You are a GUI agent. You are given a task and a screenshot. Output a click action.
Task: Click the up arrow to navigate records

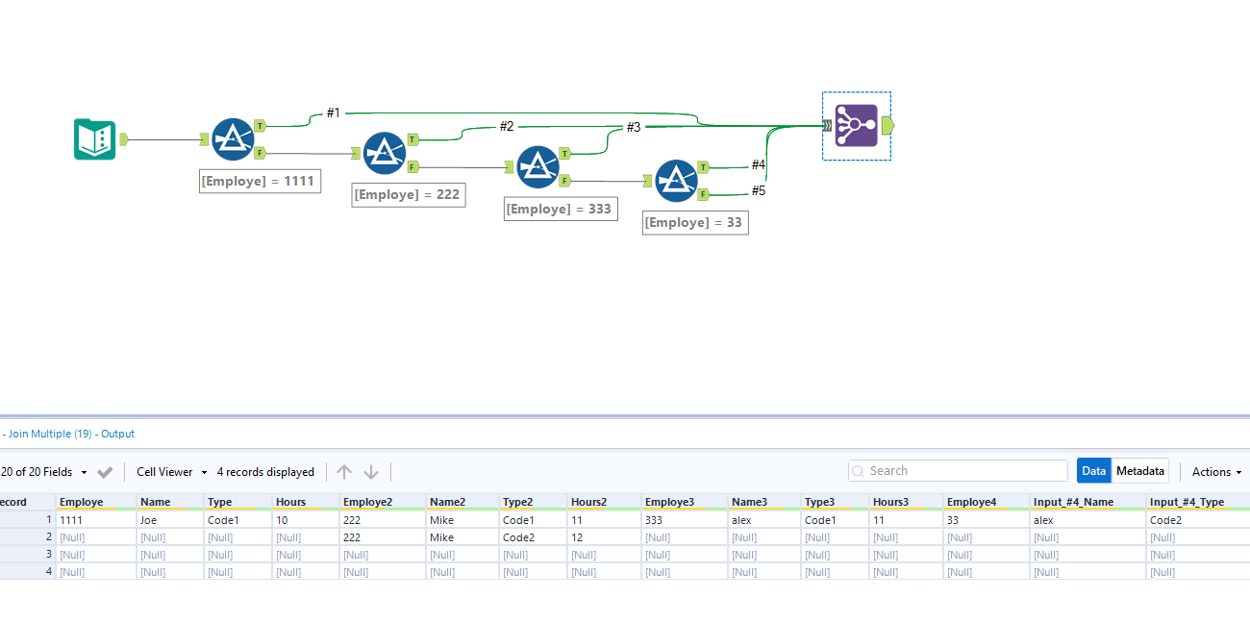point(343,471)
